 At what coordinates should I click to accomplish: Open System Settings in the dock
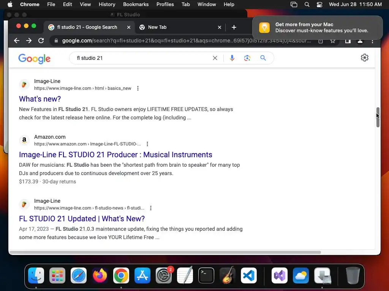(x=164, y=275)
